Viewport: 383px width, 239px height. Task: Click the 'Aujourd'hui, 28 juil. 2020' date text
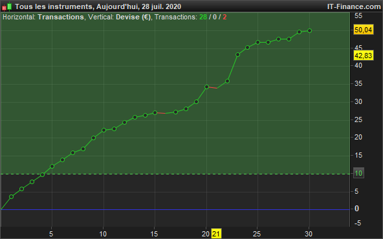click(138, 6)
